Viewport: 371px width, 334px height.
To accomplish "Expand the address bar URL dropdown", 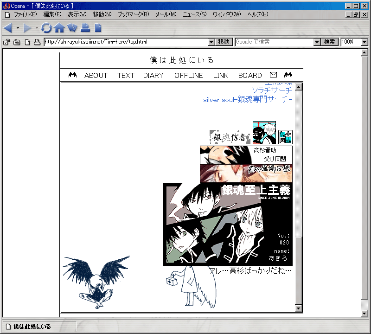I will pyautogui.click(x=211, y=42).
